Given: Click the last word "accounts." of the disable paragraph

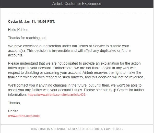Looking at the screenshot, I should pyautogui.click(x=16, y=55).
